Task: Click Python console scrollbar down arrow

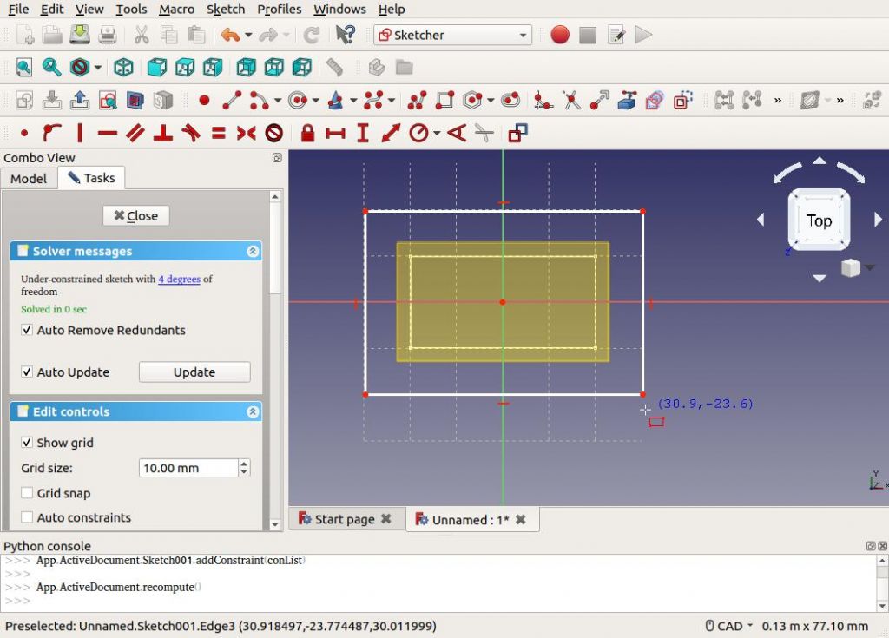Action: coord(882,606)
